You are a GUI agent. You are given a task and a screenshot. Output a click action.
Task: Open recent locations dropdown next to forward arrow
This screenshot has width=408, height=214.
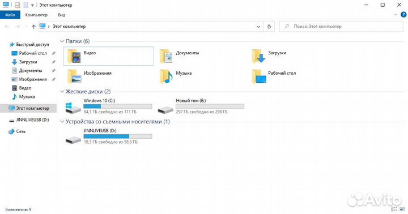click(x=25, y=27)
